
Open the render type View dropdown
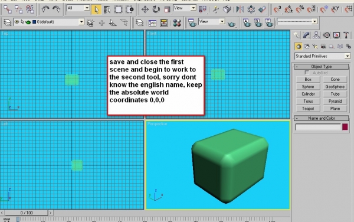click(x=212, y=21)
